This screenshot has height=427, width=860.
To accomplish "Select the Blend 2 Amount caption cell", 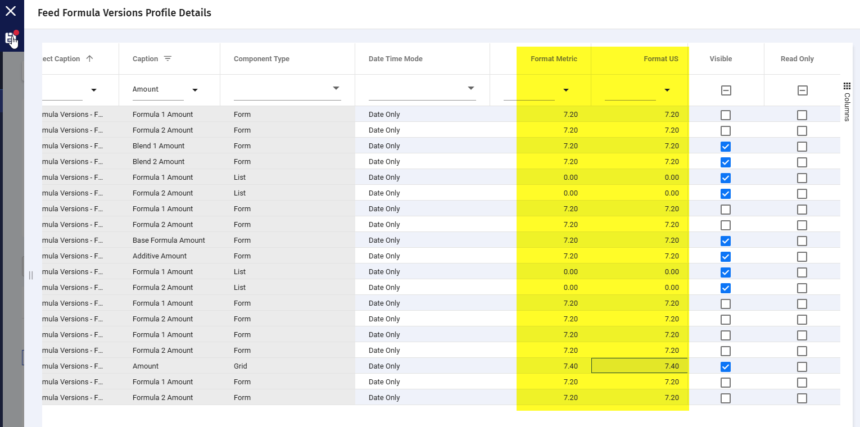I will click(x=169, y=161).
